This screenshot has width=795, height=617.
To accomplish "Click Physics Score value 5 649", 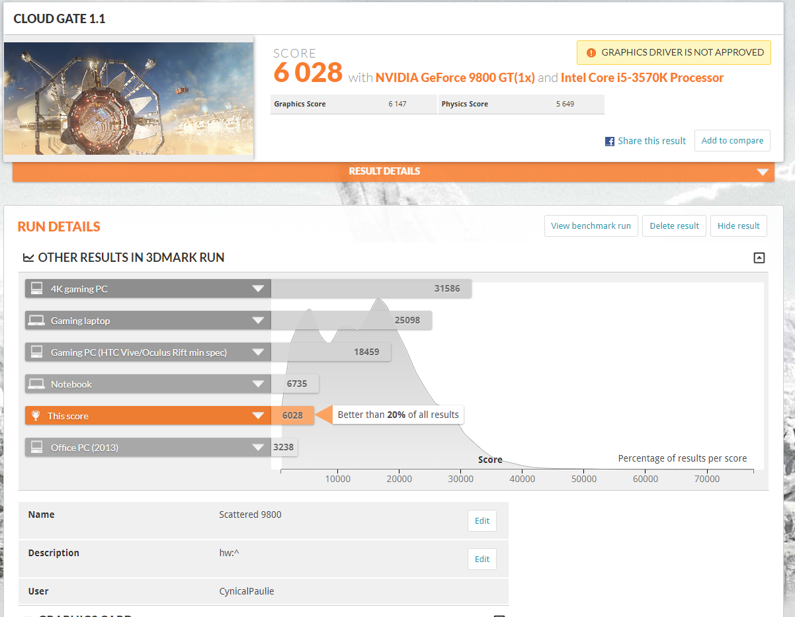I will tap(565, 104).
